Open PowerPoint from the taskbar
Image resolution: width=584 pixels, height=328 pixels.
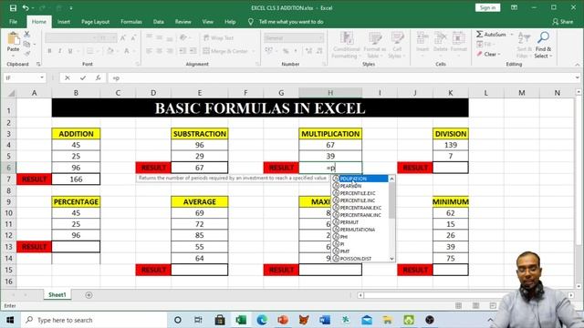283,320
